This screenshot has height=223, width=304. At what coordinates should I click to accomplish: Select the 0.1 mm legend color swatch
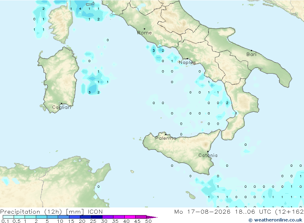pyautogui.click(x=8, y=217)
